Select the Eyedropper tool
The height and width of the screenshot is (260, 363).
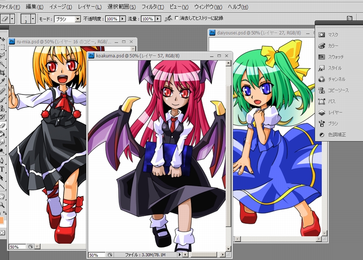(2, 81)
